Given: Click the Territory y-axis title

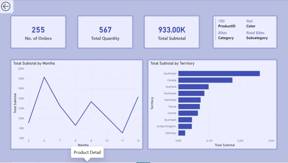Looking at the screenshot, I should click(152, 103).
